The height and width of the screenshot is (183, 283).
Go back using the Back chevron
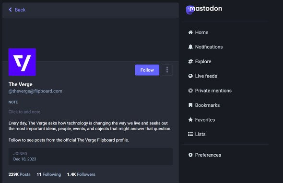10,10
